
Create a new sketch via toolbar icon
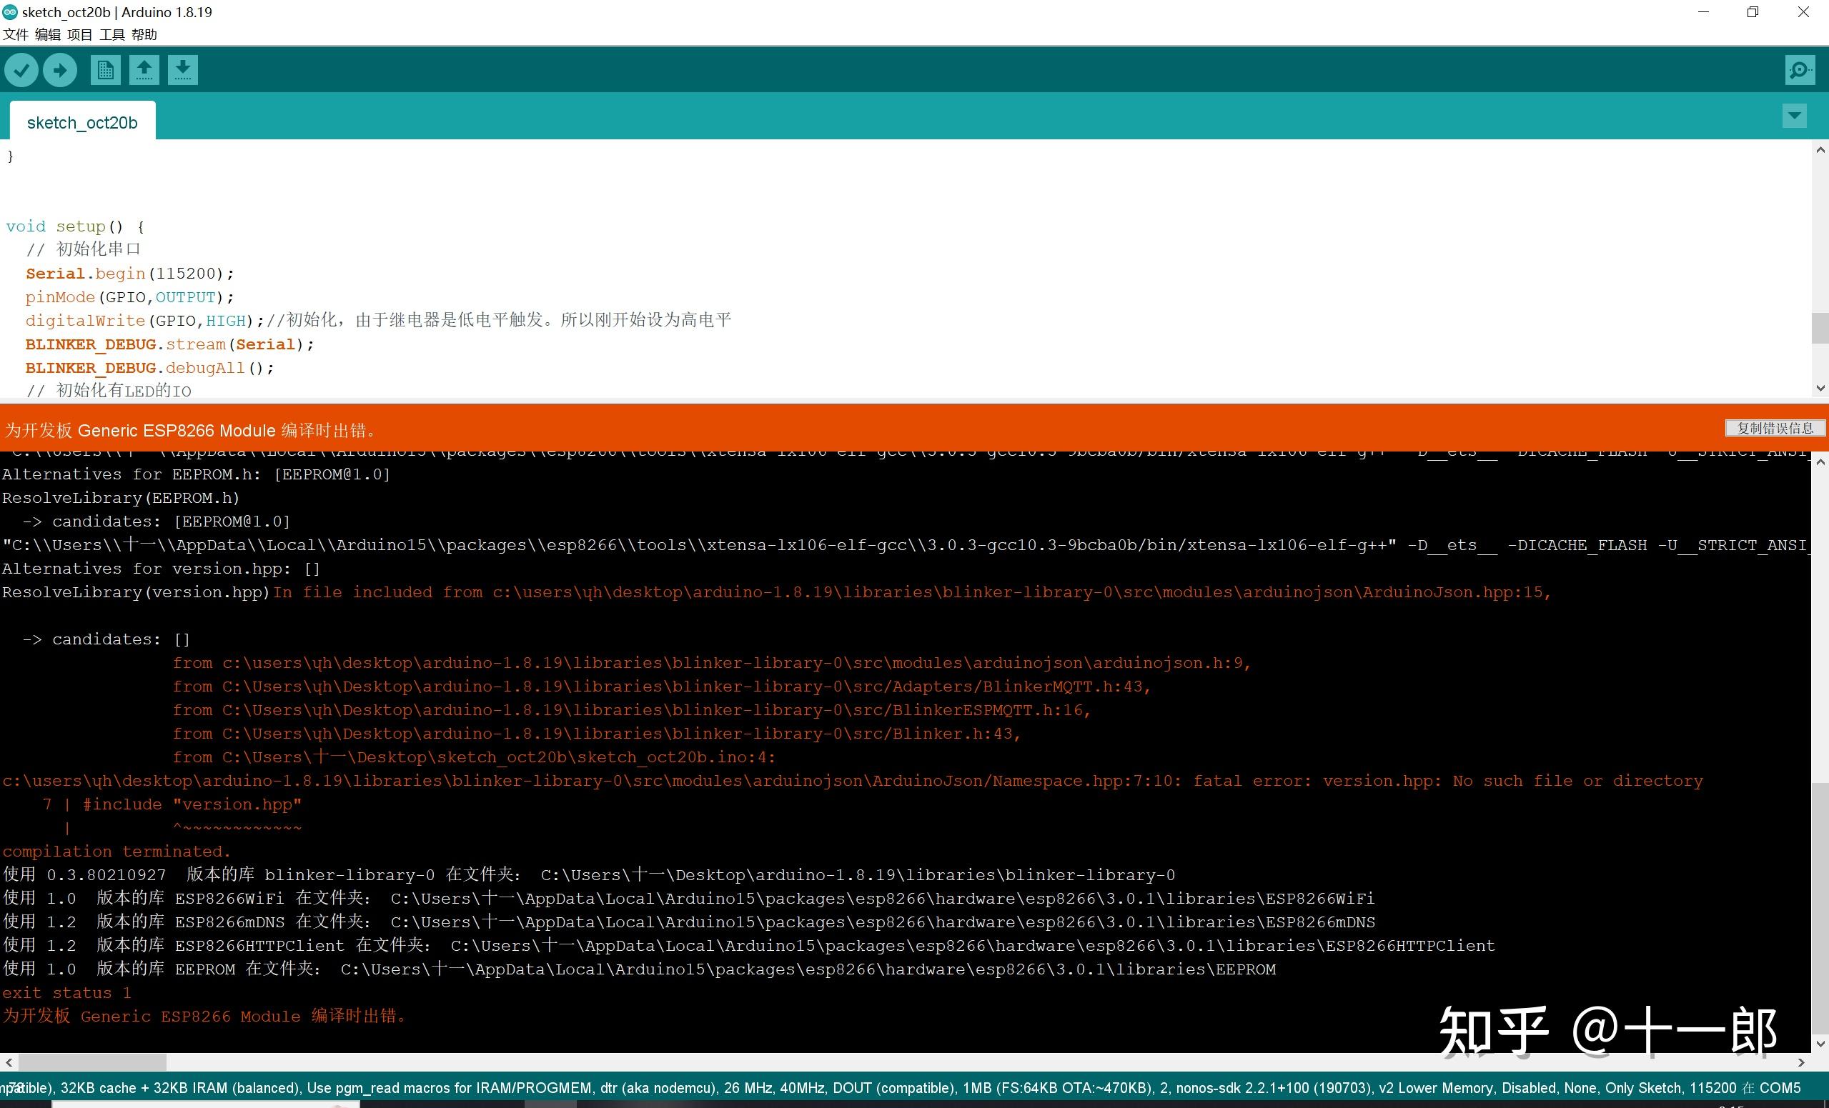tap(105, 71)
